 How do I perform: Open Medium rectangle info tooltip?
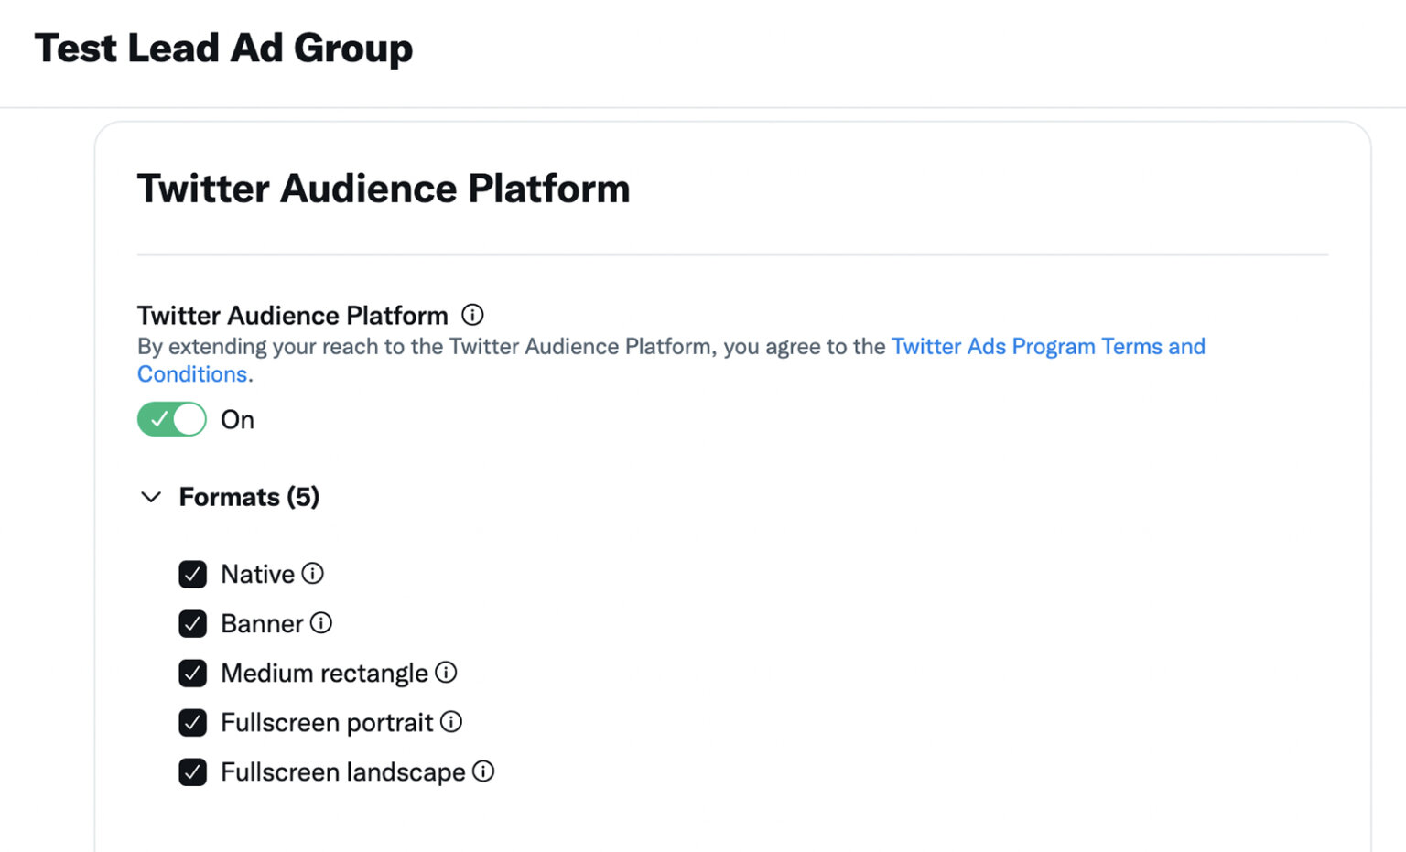(447, 673)
